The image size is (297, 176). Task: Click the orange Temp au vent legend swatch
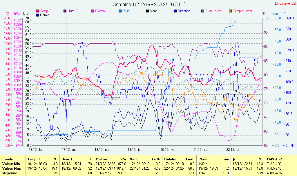230,11
